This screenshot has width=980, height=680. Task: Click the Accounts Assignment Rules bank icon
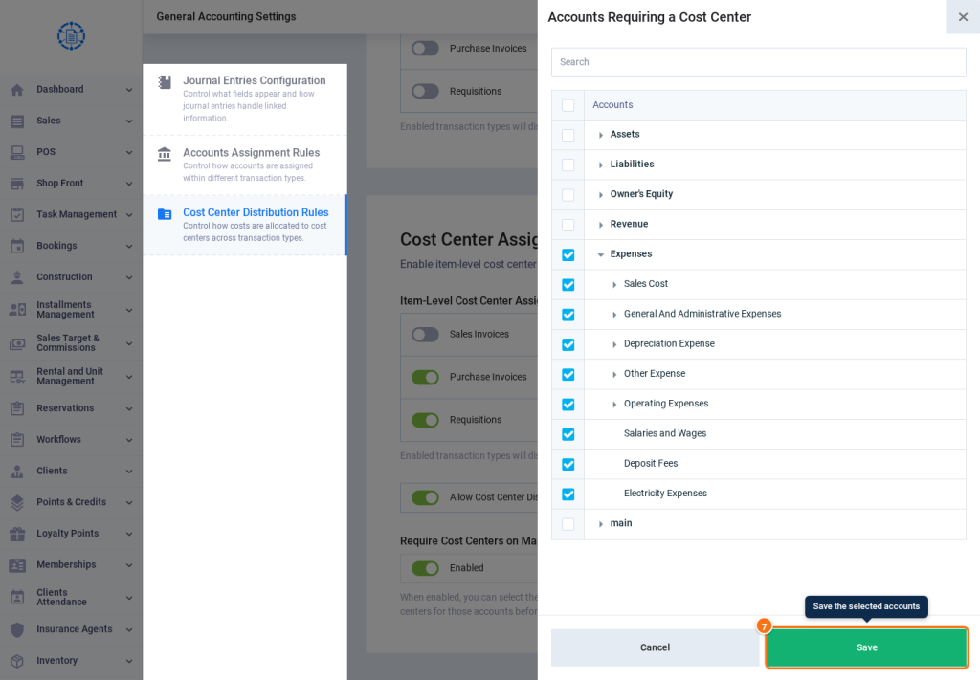point(165,154)
